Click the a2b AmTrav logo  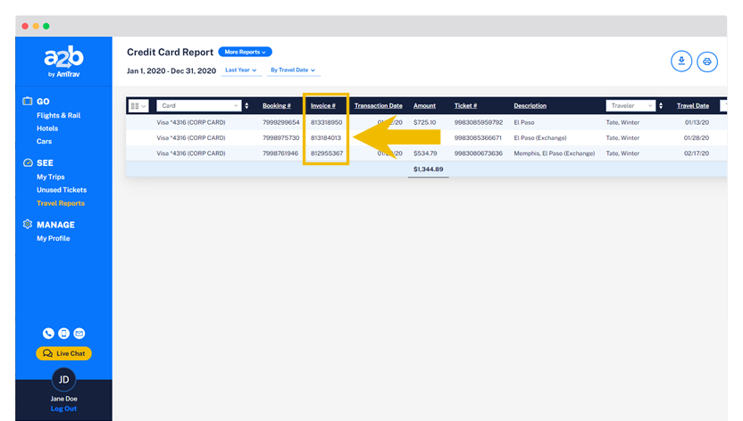63,61
